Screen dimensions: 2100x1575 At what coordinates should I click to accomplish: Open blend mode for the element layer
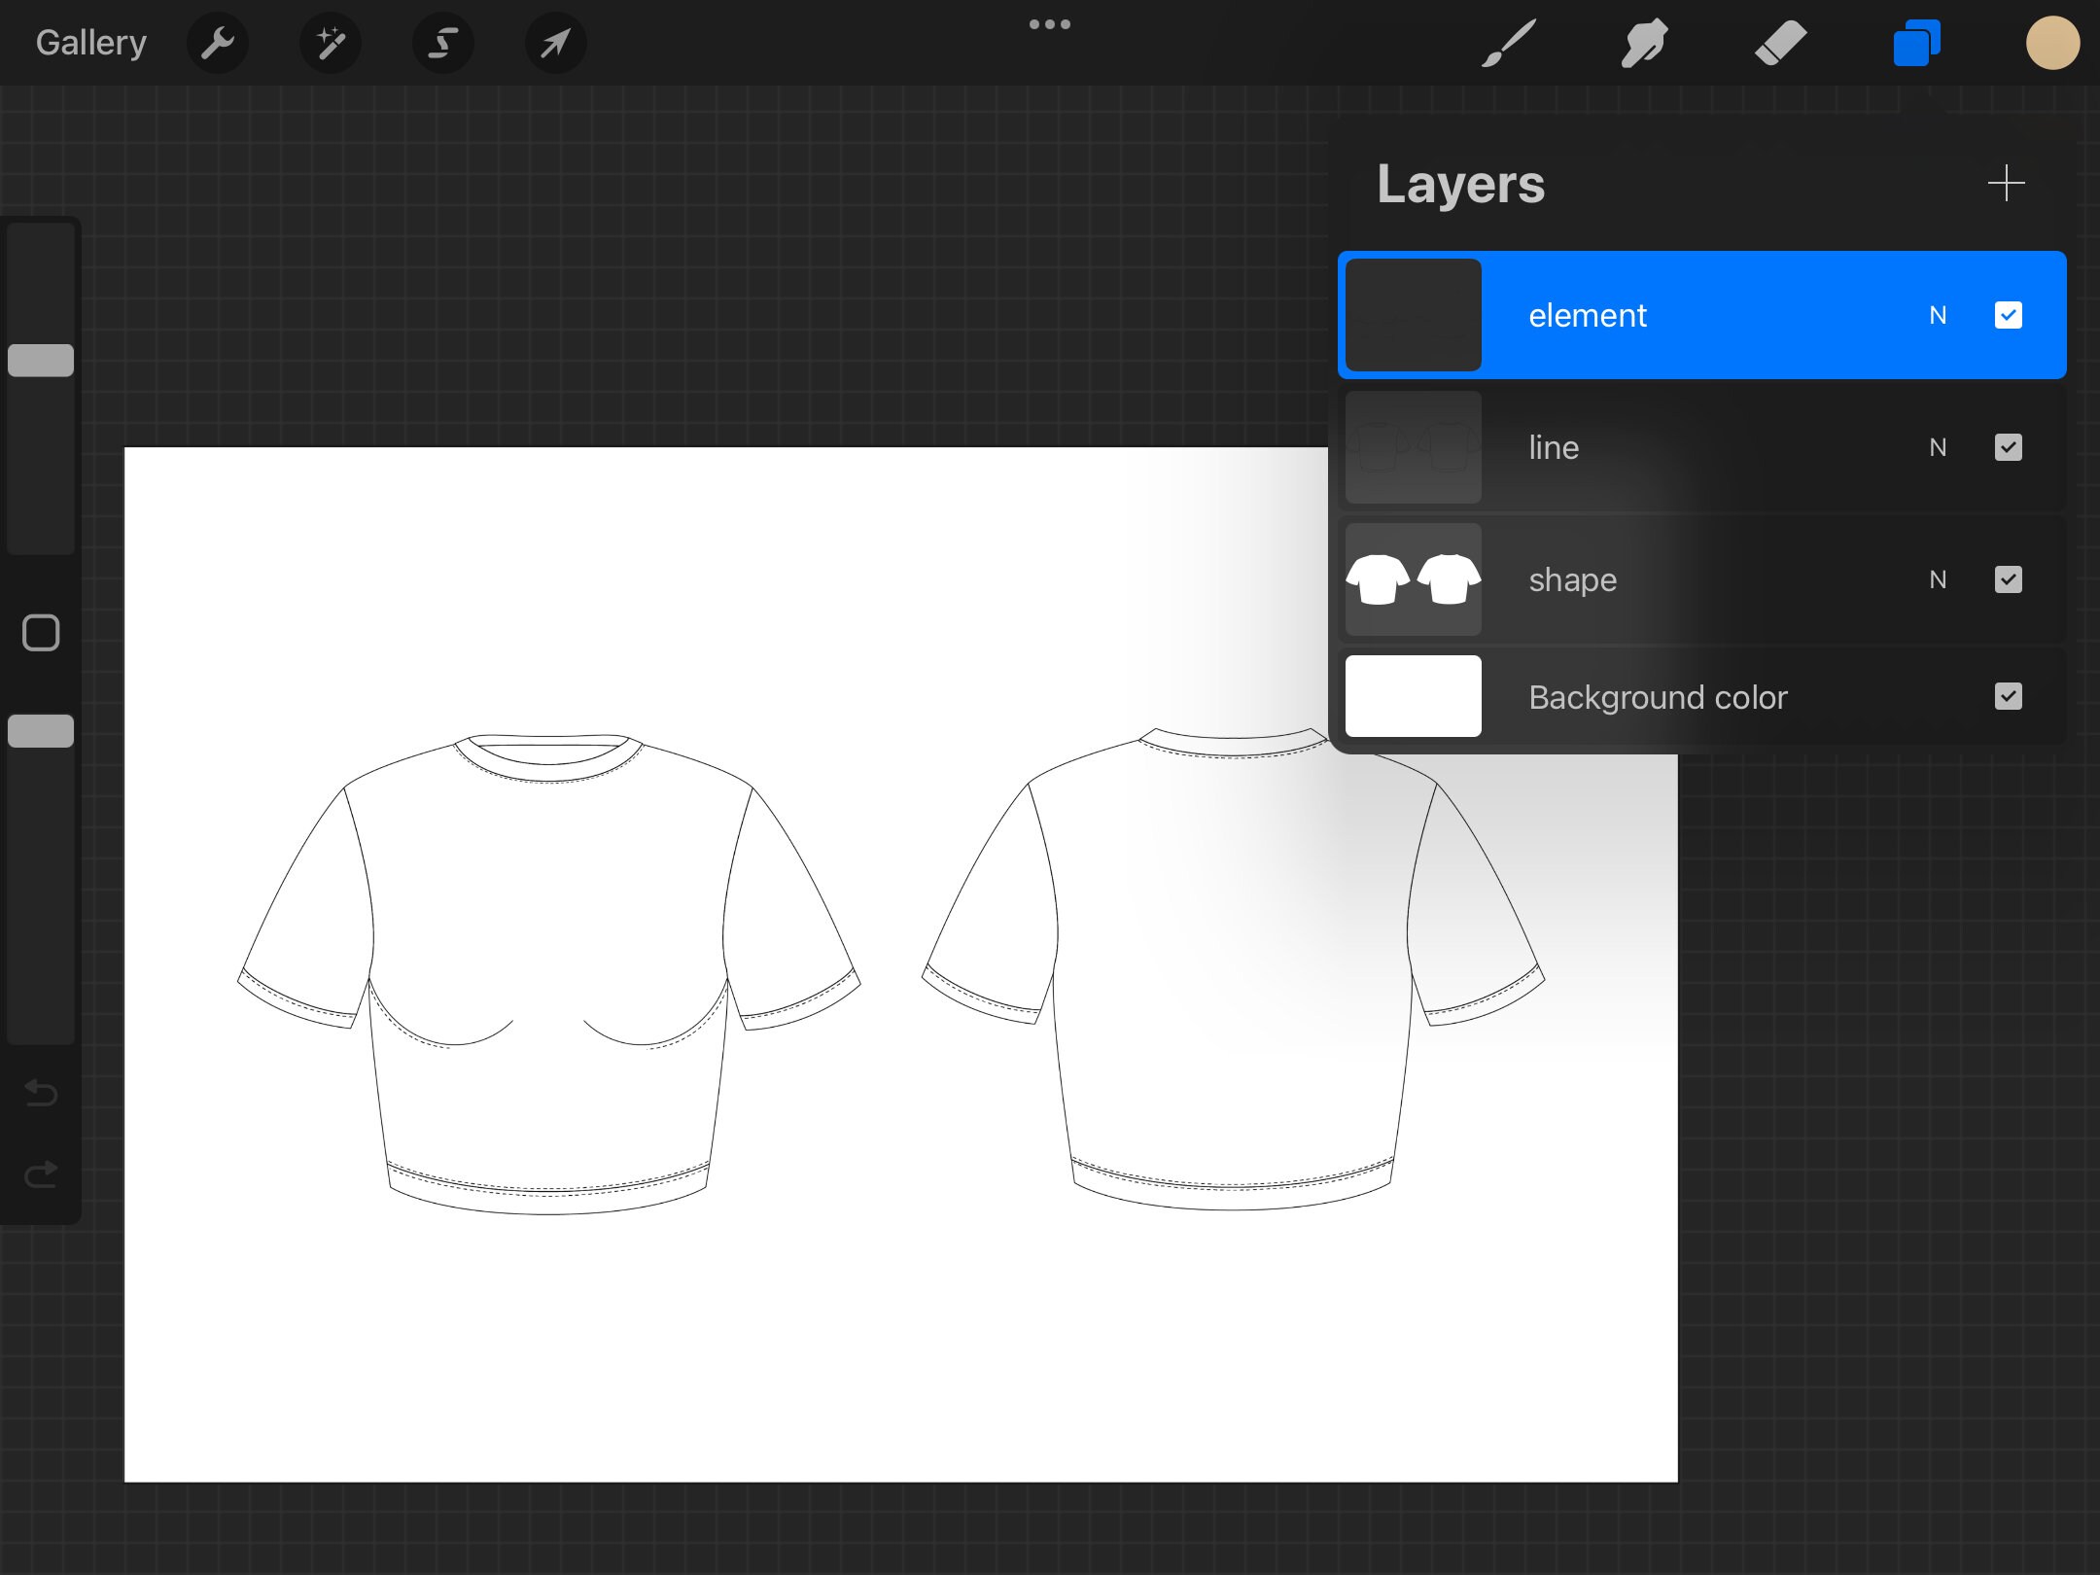coord(1938,315)
